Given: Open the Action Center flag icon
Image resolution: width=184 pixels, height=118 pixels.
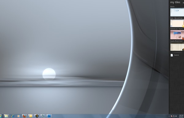Looking at the screenshot, I should click(171, 116).
